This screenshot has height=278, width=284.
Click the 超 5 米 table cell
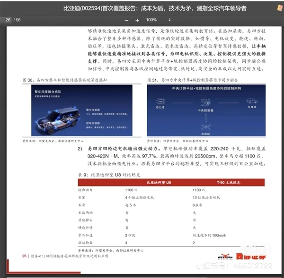point(130,205)
